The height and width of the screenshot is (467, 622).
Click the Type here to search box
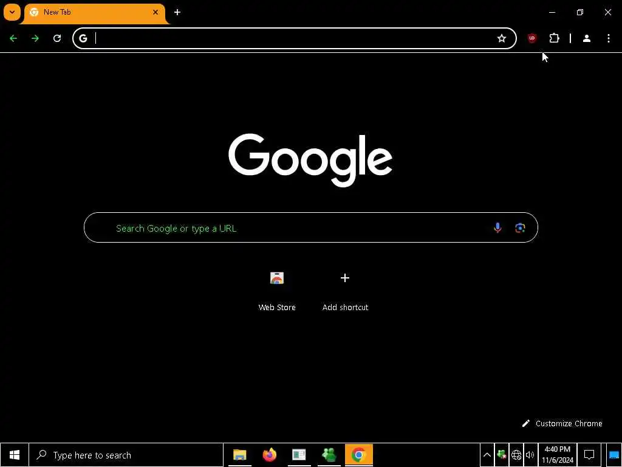click(x=126, y=455)
